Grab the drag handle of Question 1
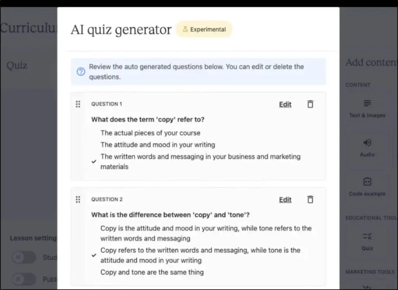This screenshot has height=290, width=398. (x=78, y=104)
